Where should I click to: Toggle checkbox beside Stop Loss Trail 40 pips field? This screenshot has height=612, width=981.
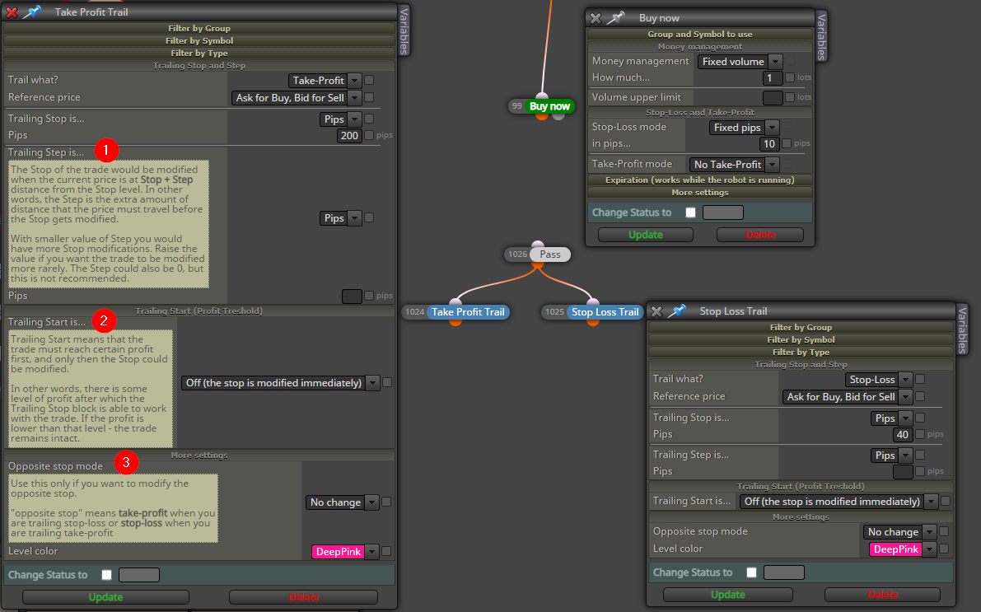pyautogui.click(x=920, y=433)
